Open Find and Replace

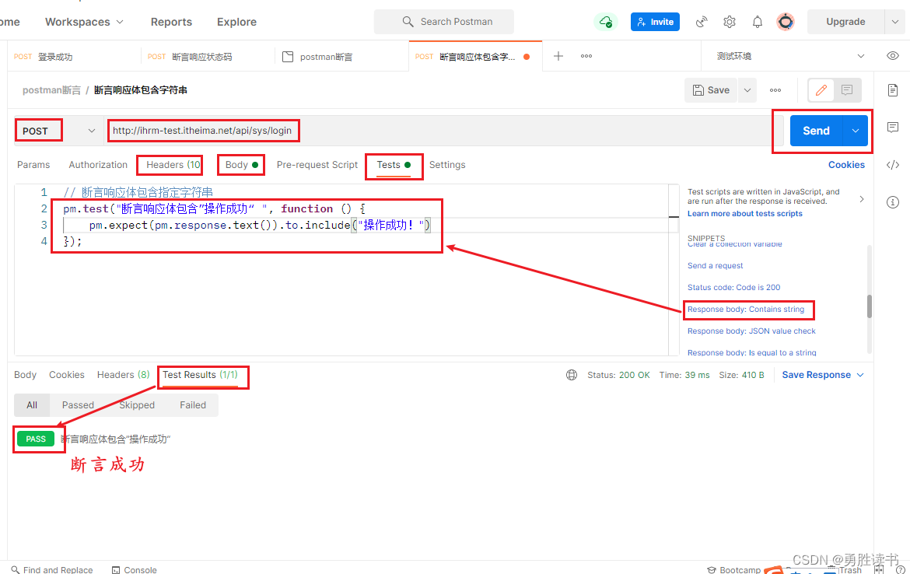(52, 570)
